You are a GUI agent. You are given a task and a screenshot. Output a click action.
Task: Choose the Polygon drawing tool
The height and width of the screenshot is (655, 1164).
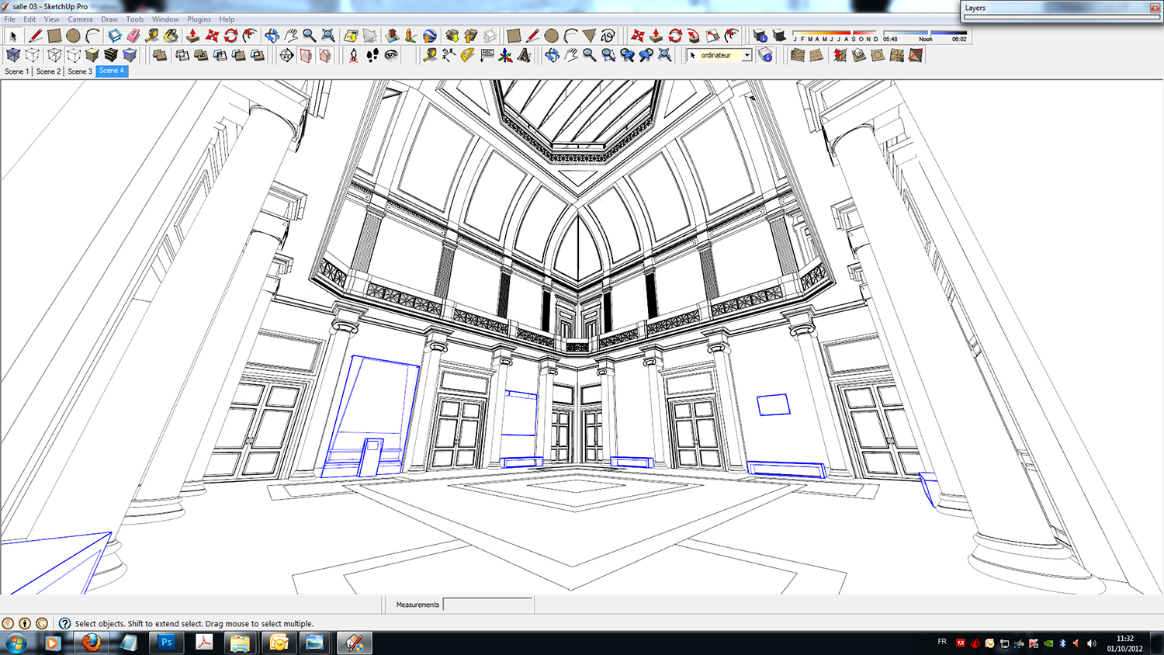(589, 36)
